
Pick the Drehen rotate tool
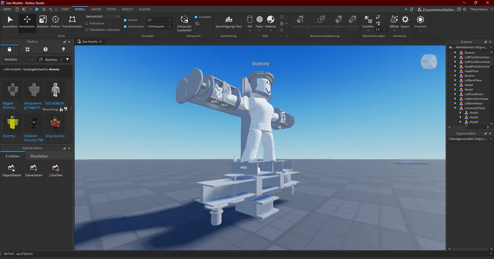point(55,22)
